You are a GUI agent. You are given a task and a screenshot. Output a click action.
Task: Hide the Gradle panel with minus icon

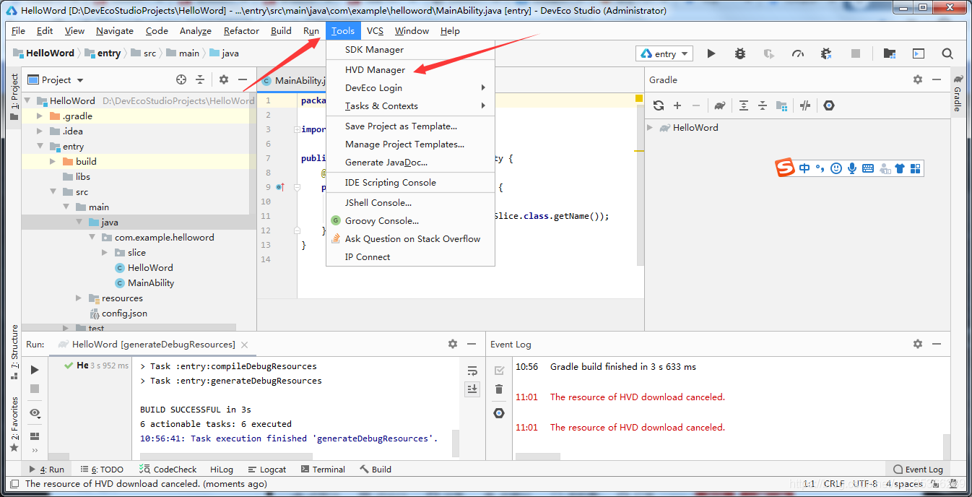pos(937,79)
